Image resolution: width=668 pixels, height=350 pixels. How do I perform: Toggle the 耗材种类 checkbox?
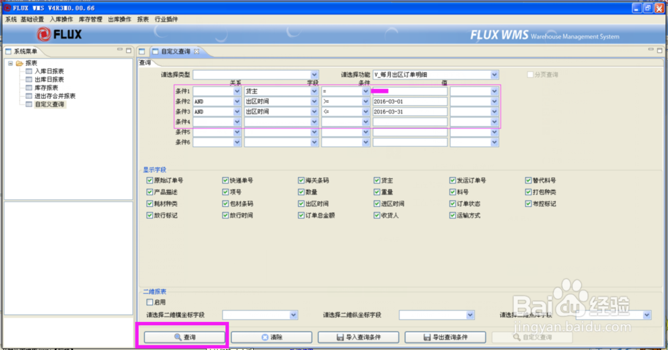tap(150, 204)
